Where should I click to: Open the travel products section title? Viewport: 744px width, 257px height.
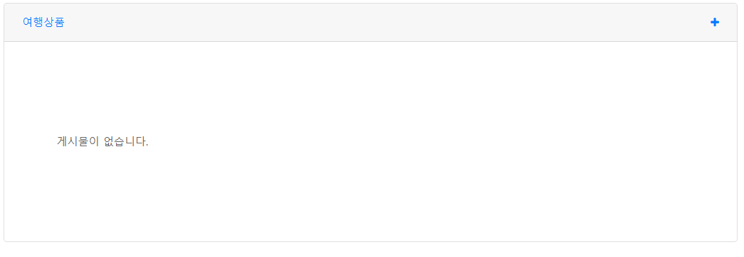[x=43, y=22]
